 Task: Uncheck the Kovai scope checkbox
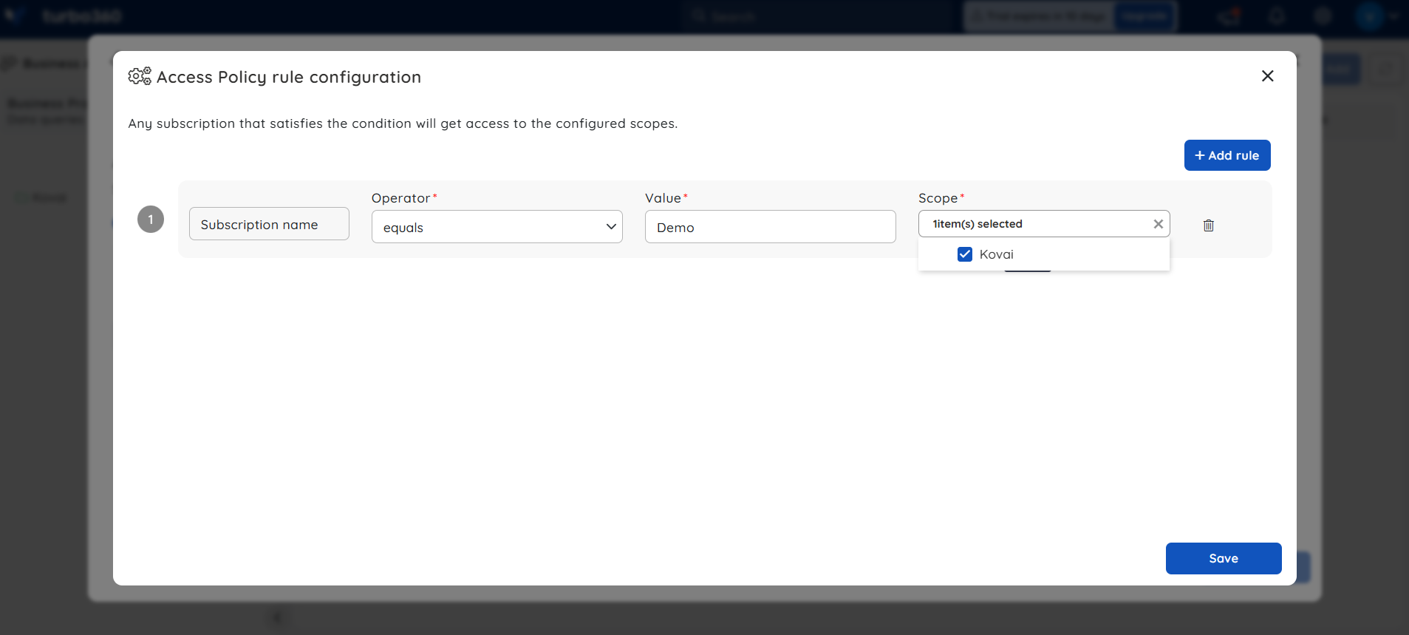(965, 254)
